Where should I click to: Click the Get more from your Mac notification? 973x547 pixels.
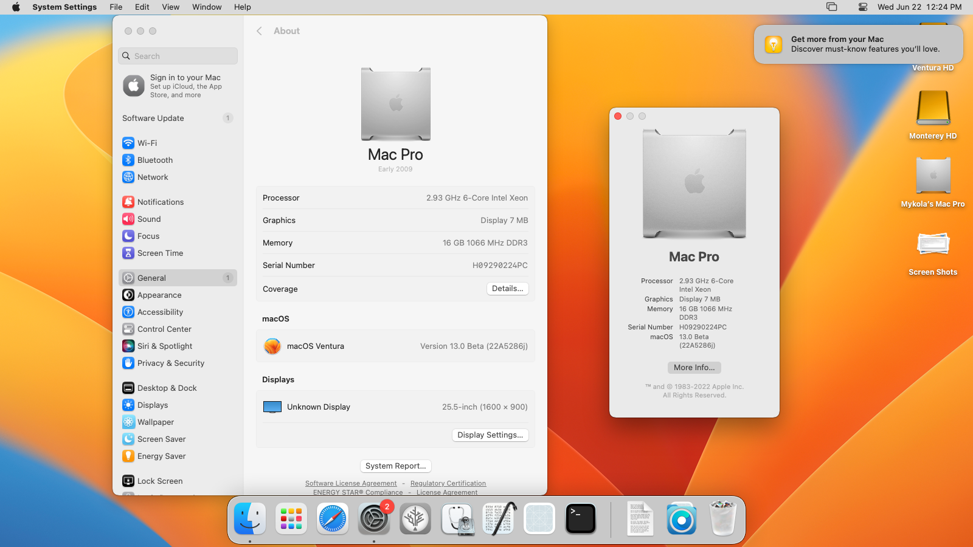click(x=859, y=44)
